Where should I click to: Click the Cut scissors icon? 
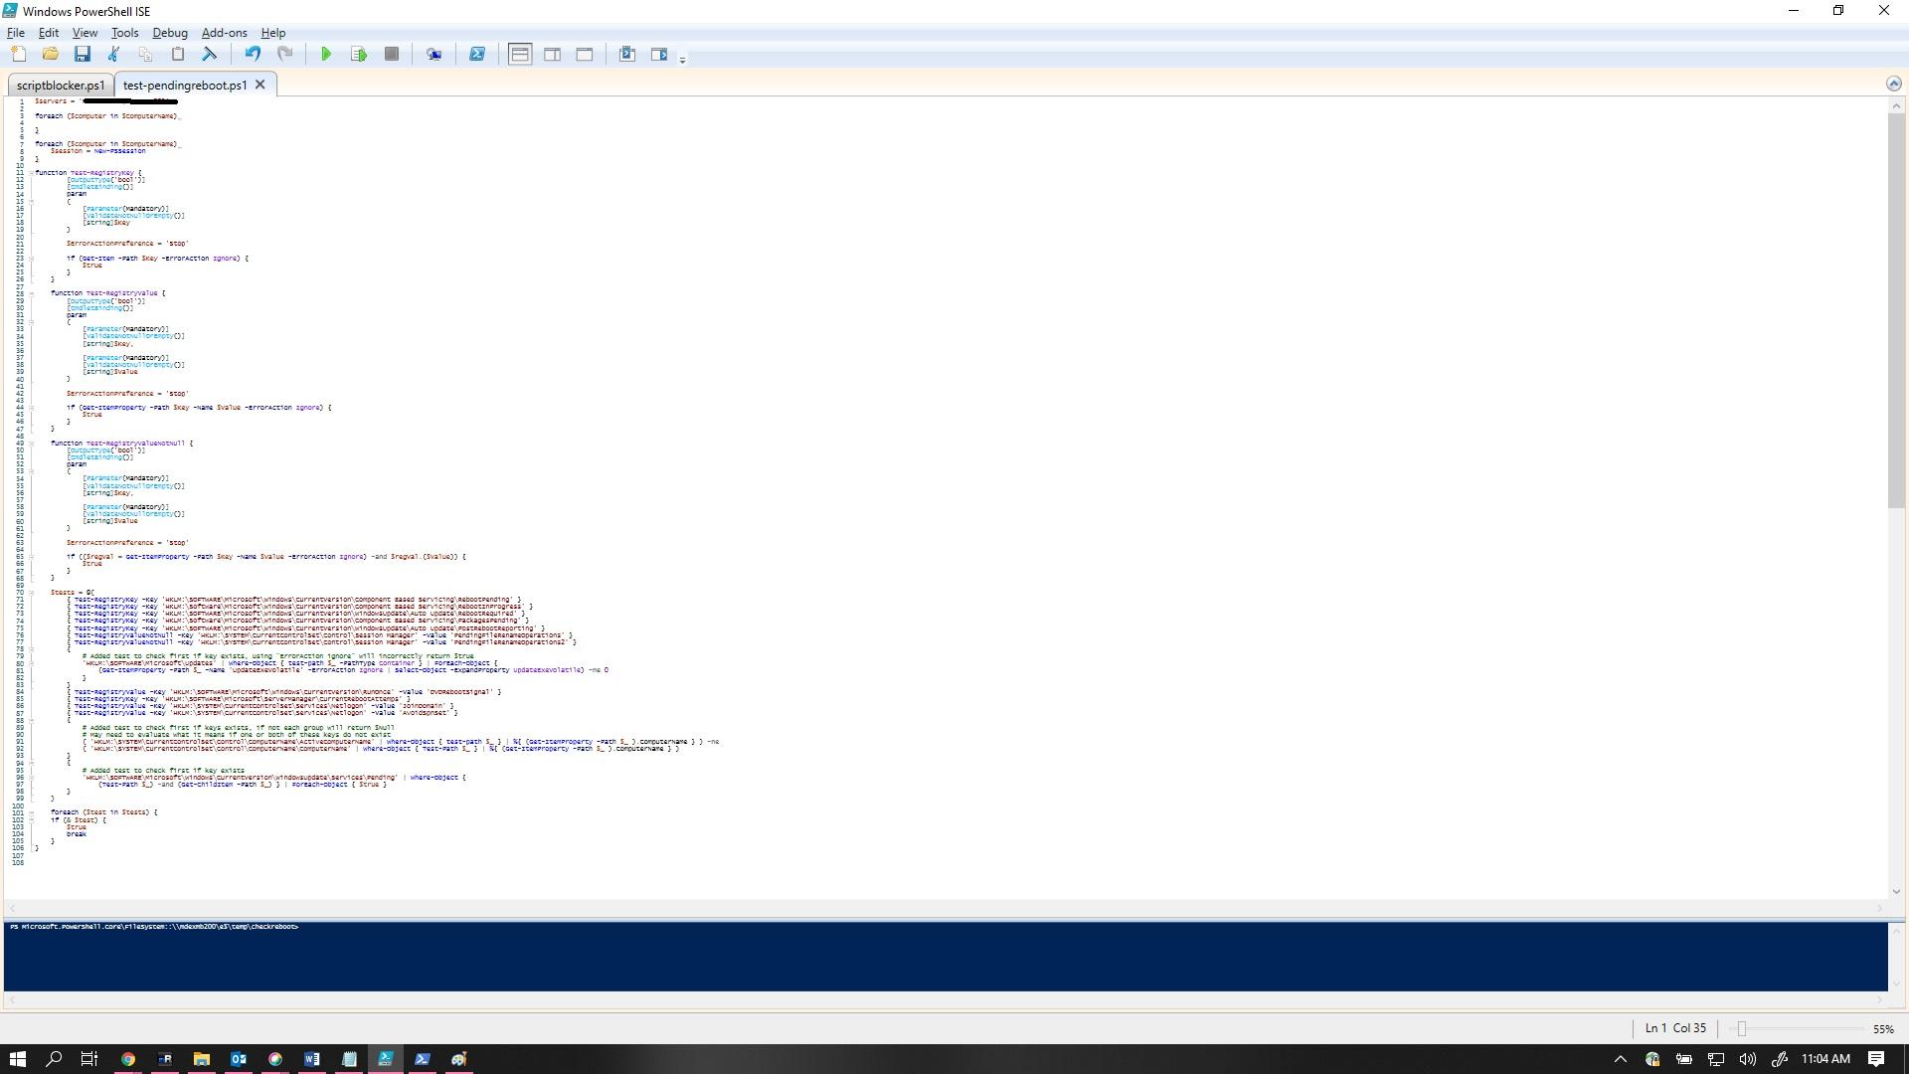click(x=113, y=55)
